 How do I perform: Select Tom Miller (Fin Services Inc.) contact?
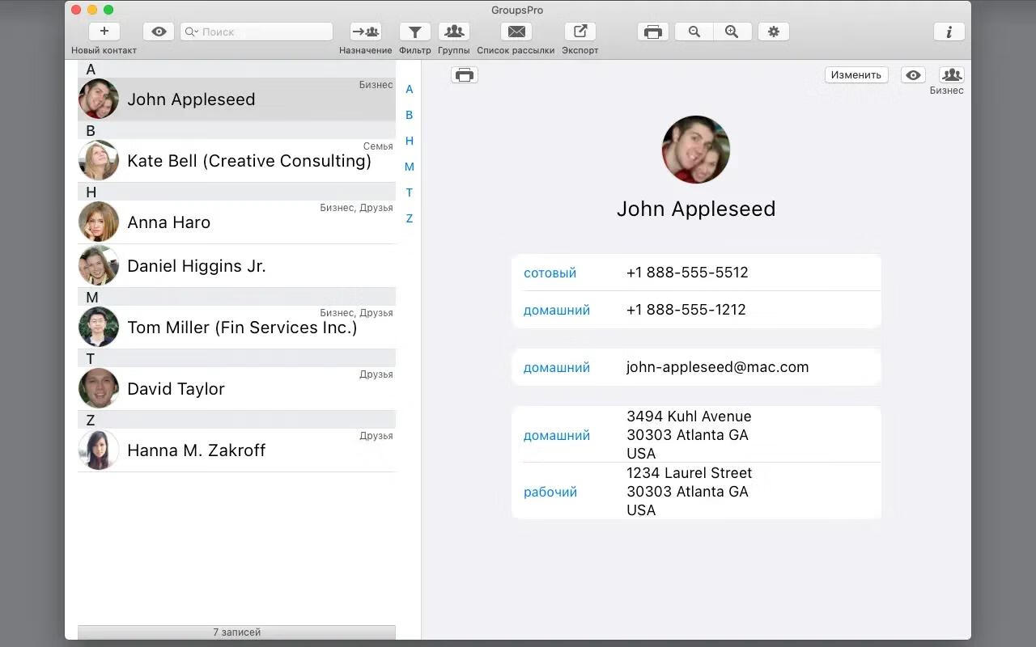click(x=236, y=327)
